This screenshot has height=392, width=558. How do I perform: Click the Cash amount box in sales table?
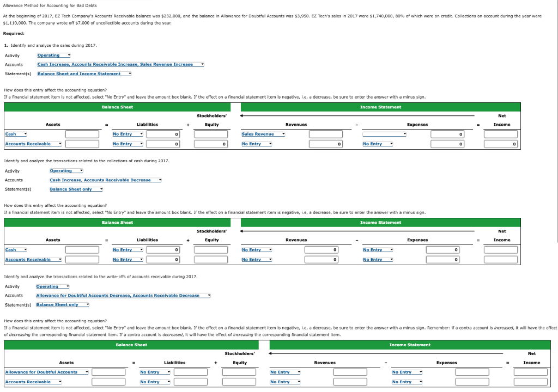coord(82,134)
